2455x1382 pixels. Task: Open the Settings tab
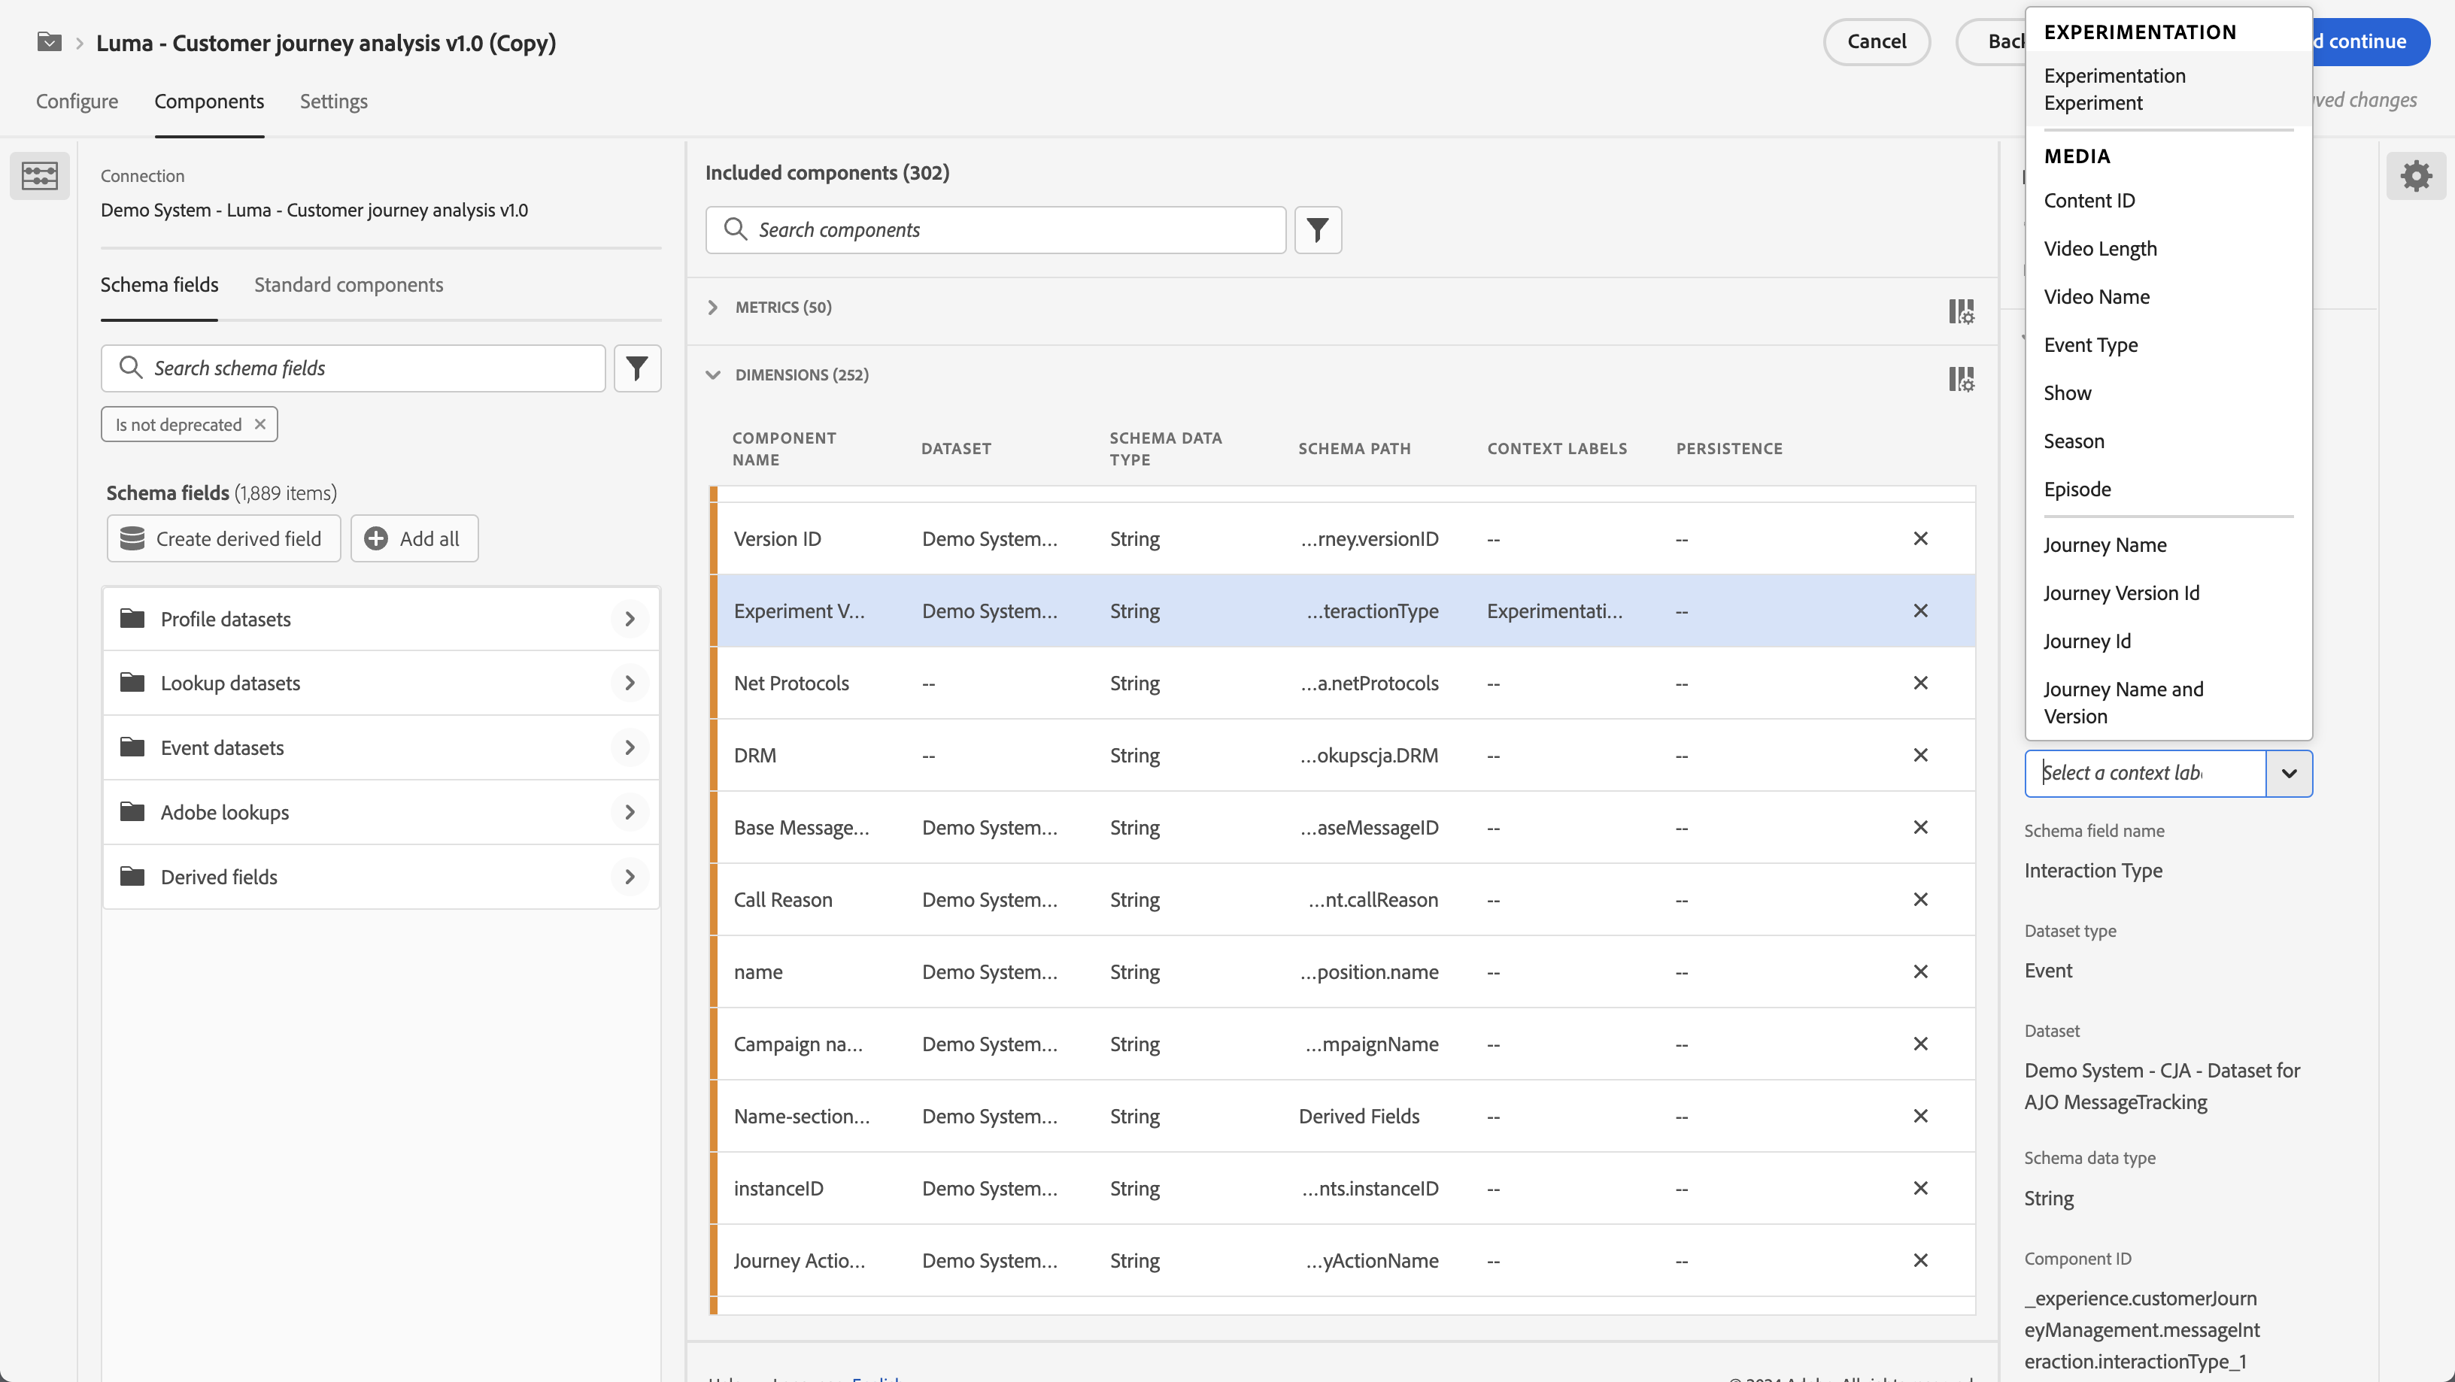(332, 101)
